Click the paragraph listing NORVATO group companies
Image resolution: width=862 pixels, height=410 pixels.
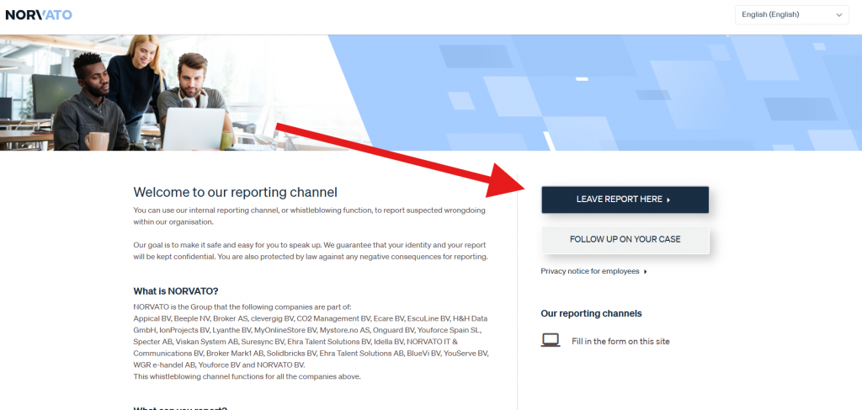[x=311, y=342]
